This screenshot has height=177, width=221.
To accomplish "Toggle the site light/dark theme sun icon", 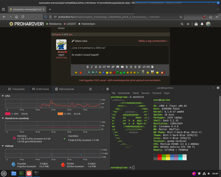I will pos(188,24).
